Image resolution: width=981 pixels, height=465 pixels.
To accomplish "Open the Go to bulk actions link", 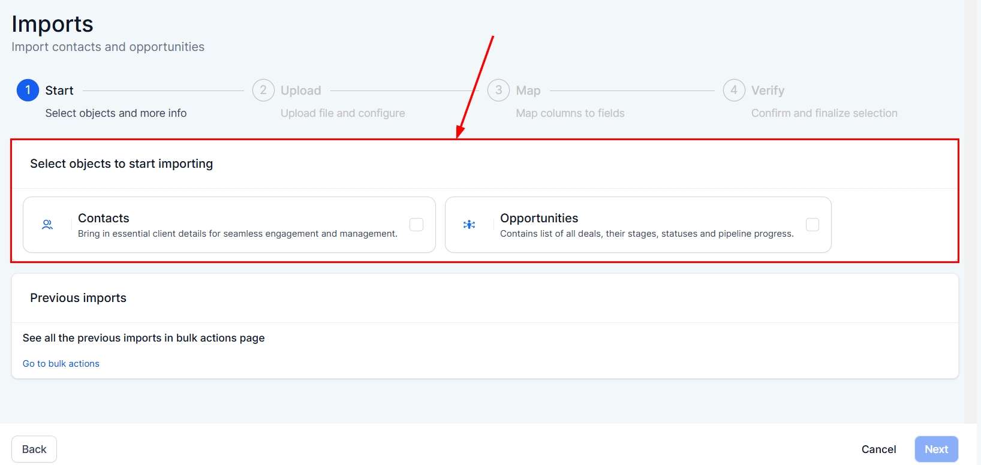I will 61,364.
